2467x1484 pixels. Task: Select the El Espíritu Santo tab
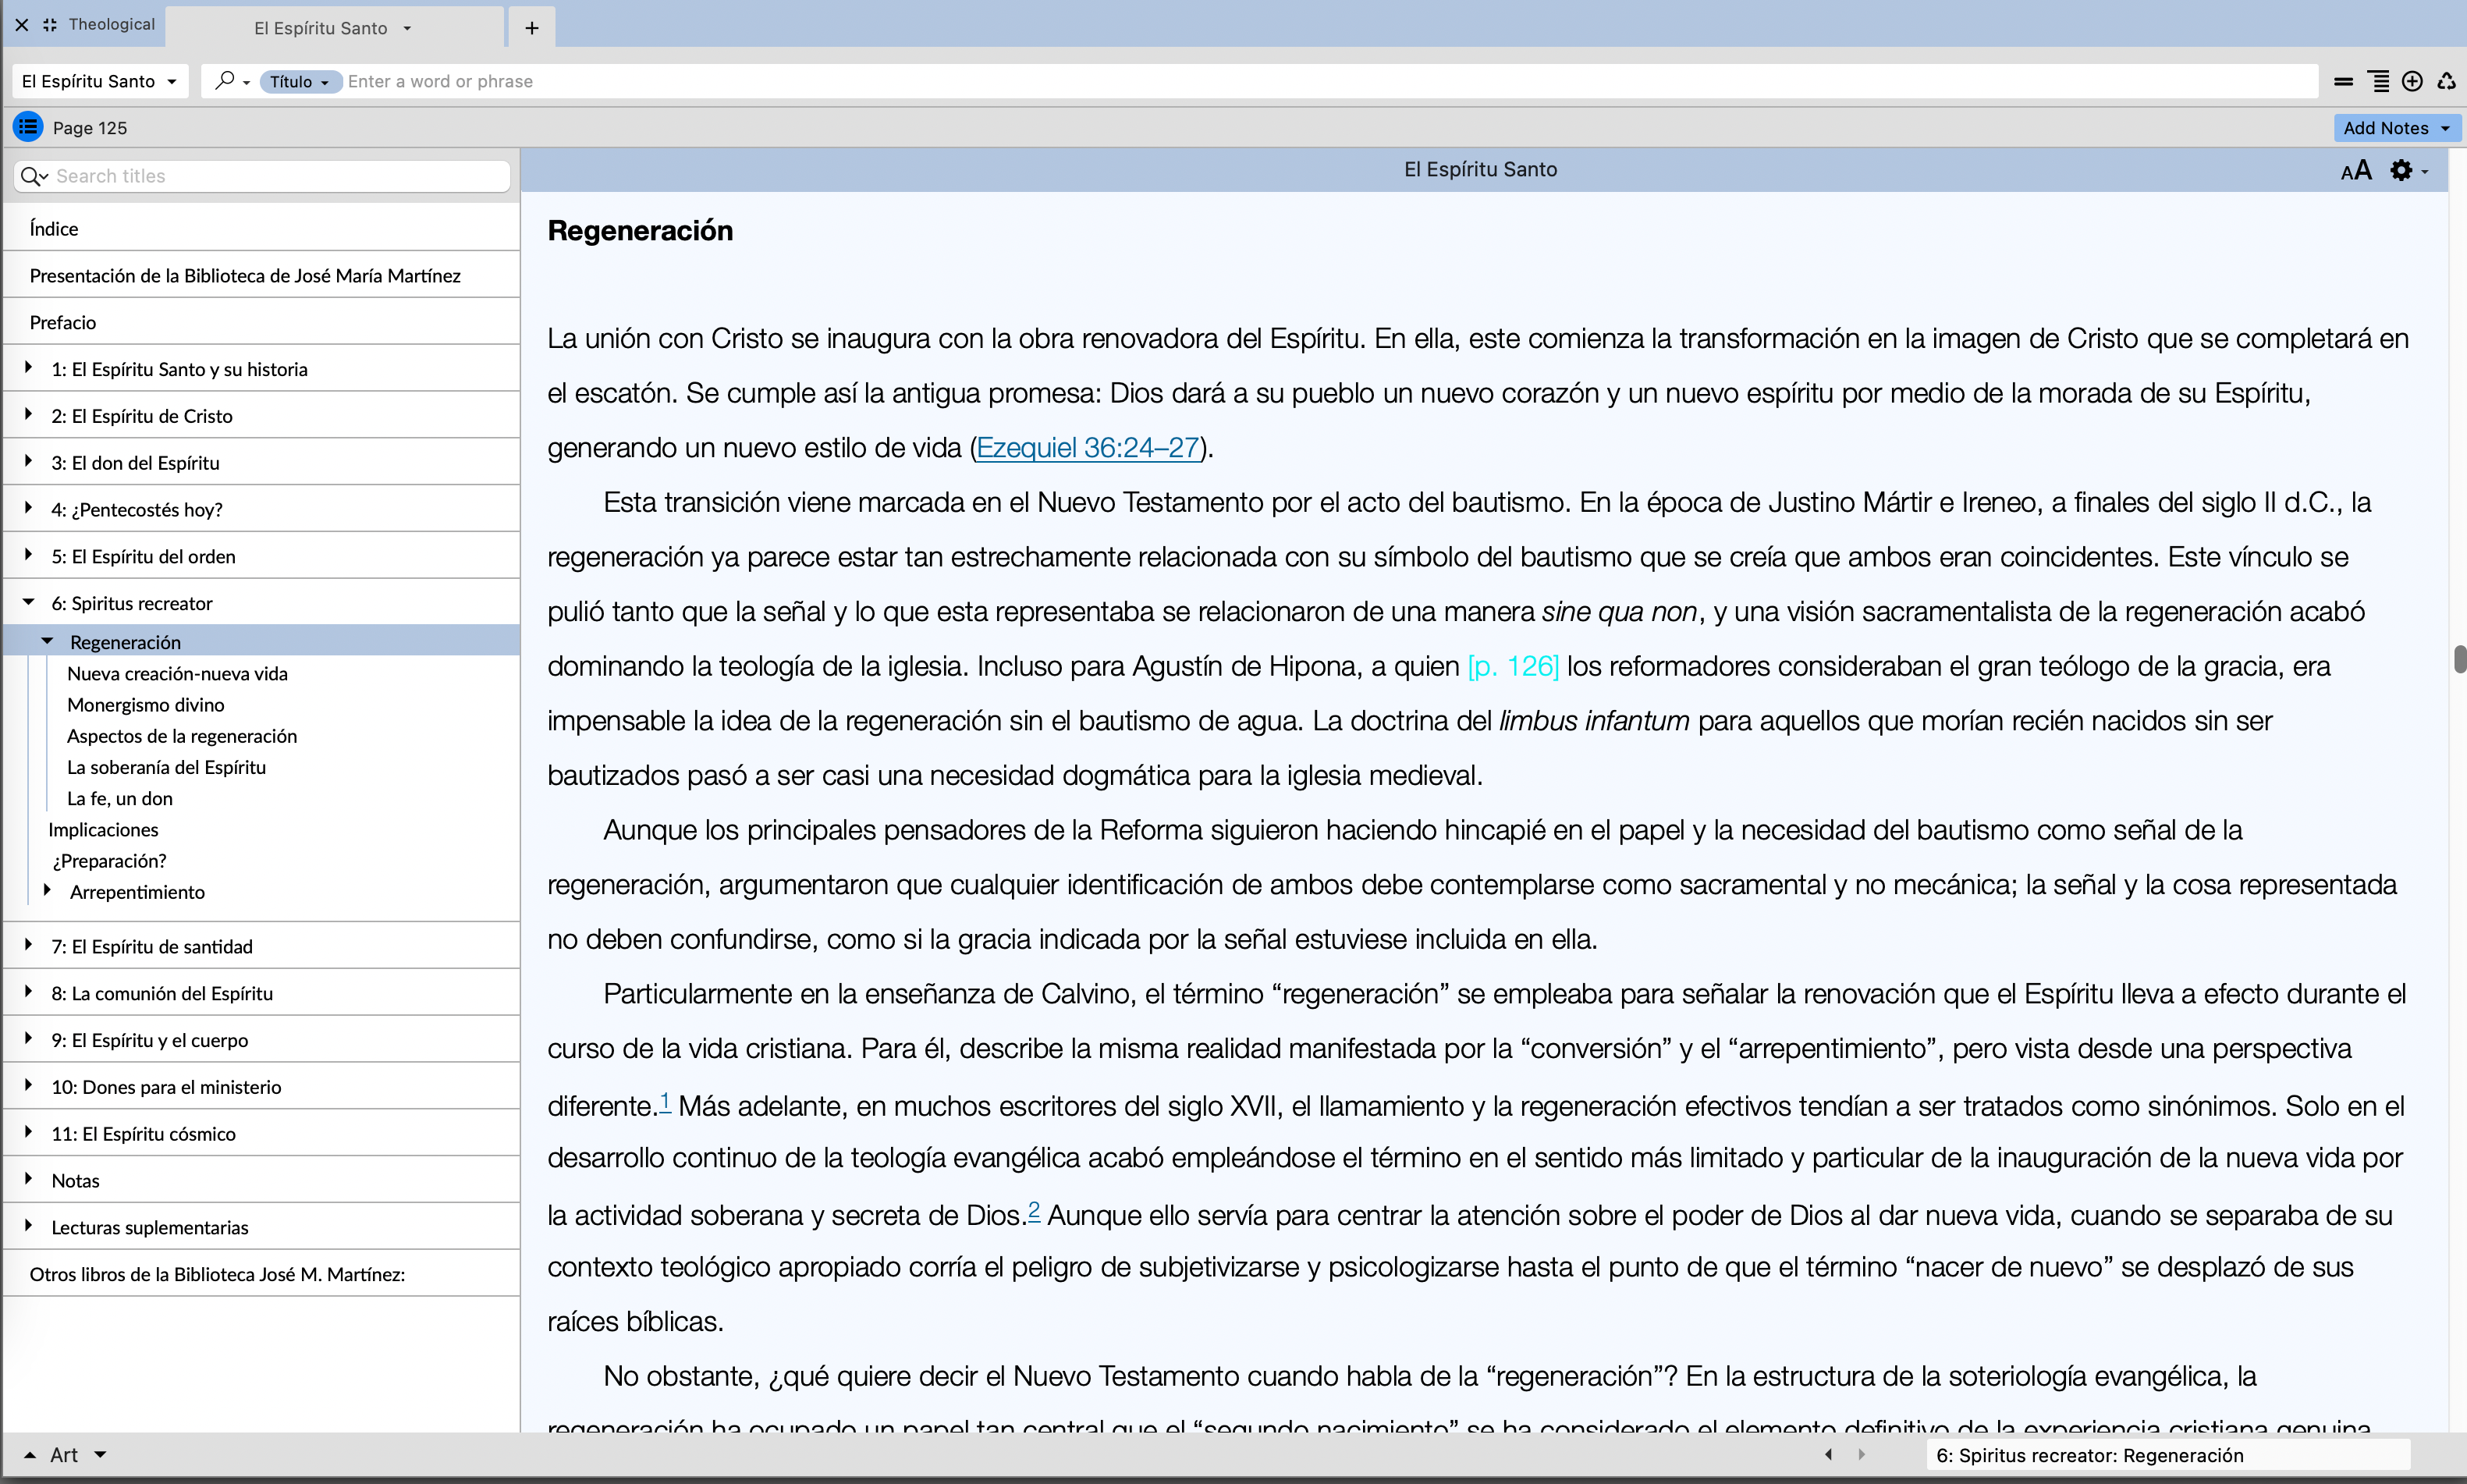pyautogui.click(x=320, y=28)
